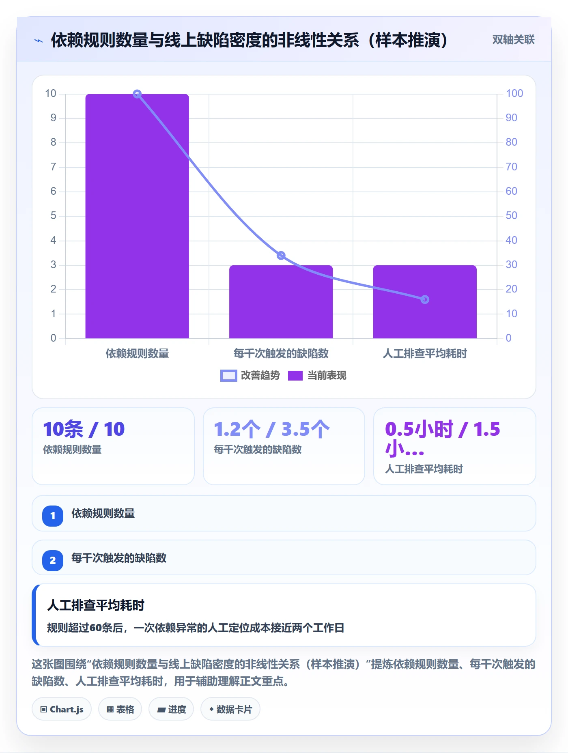Click the number 2 badge
The width and height of the screenshot is (568, 753).
[x=53, y=561]
